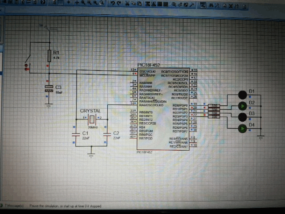The width and height of the screenshot is (285, 214).
Task: Click LED D1
Action: [x=242, y=95]
